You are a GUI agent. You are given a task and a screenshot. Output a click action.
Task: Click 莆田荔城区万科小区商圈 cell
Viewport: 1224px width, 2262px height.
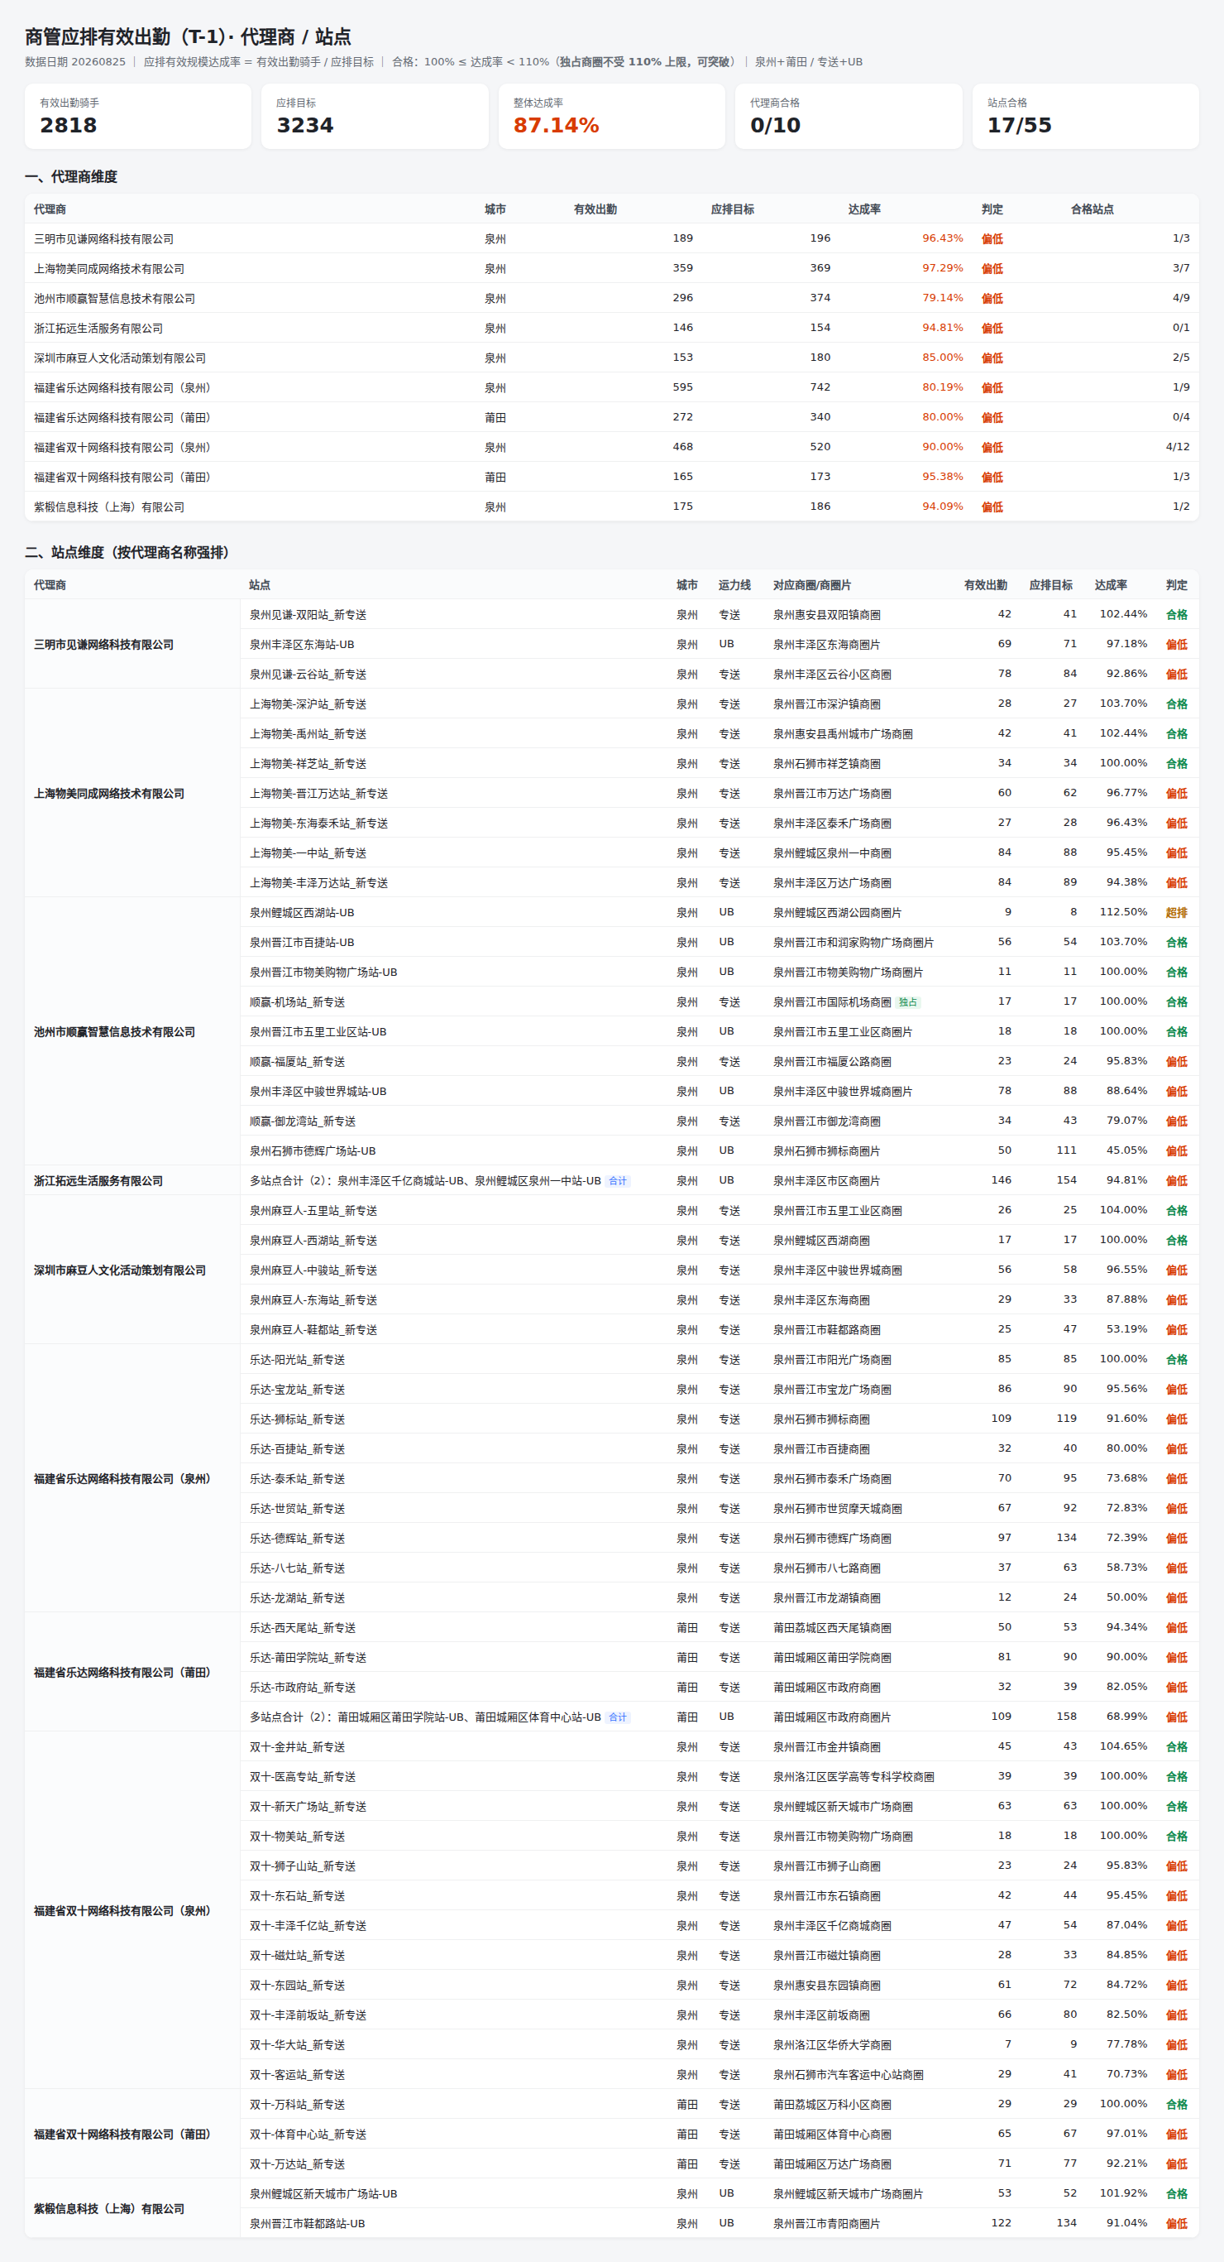click(x=832, y=2105)
